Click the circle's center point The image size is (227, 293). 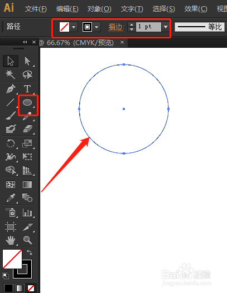click(124, 109)
